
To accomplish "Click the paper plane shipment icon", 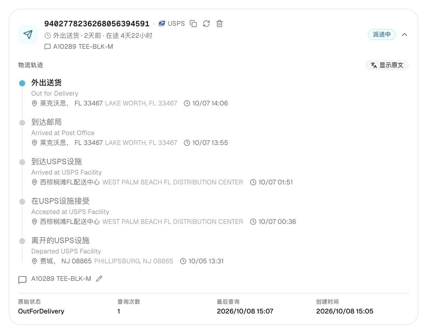I will click(28, 35).
